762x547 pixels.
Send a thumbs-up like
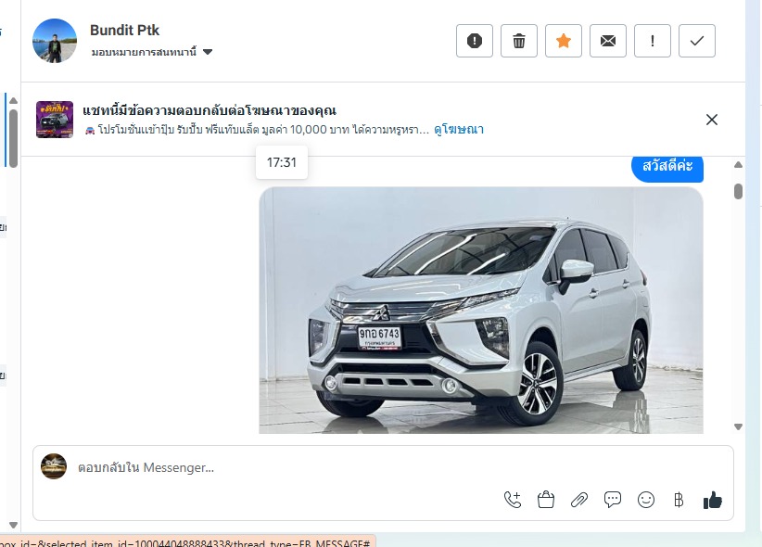coord(713,500)
